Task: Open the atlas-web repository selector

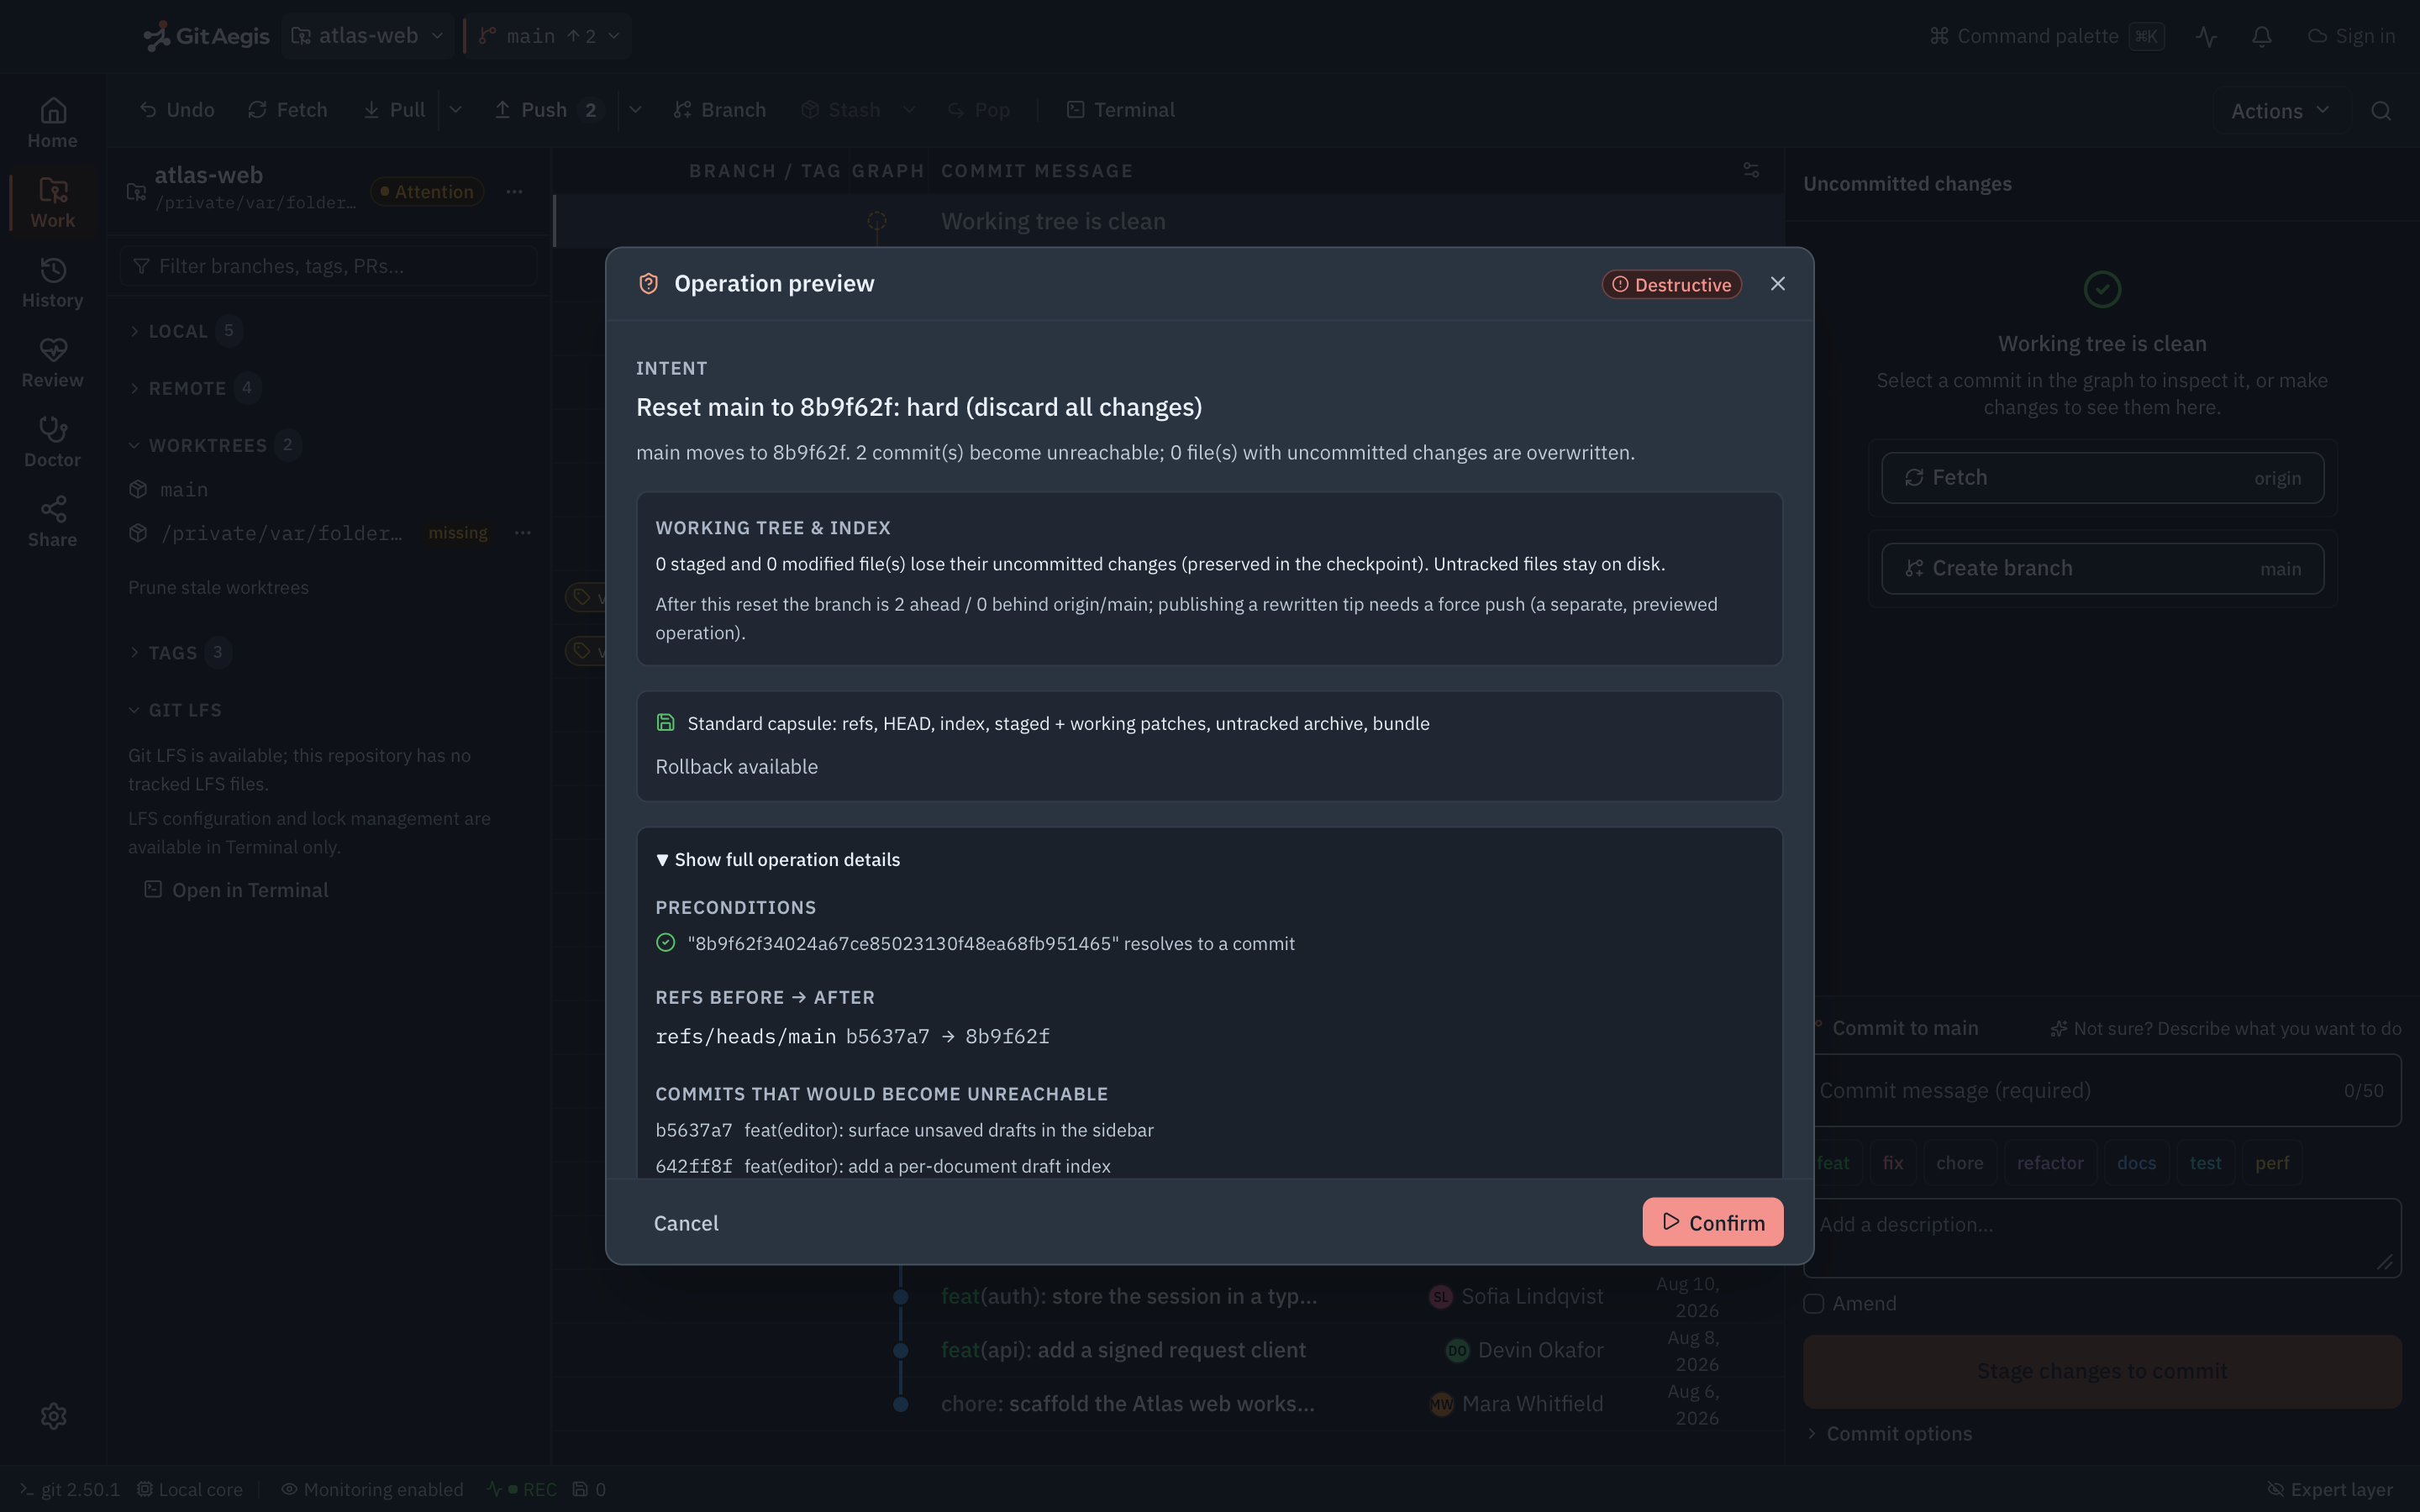Action: pyautogui.click(x=367, y=36)
